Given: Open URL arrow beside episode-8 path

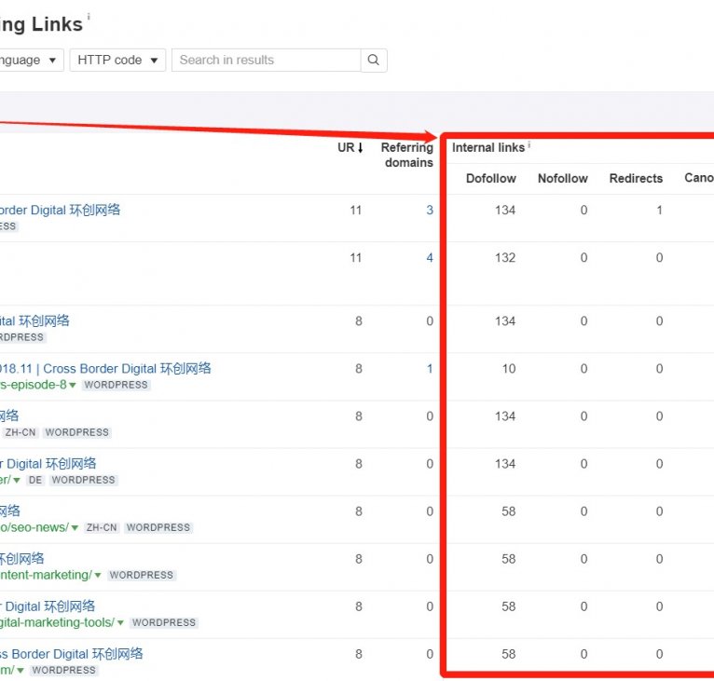Looking at the screenshot, I should (73, 385).
